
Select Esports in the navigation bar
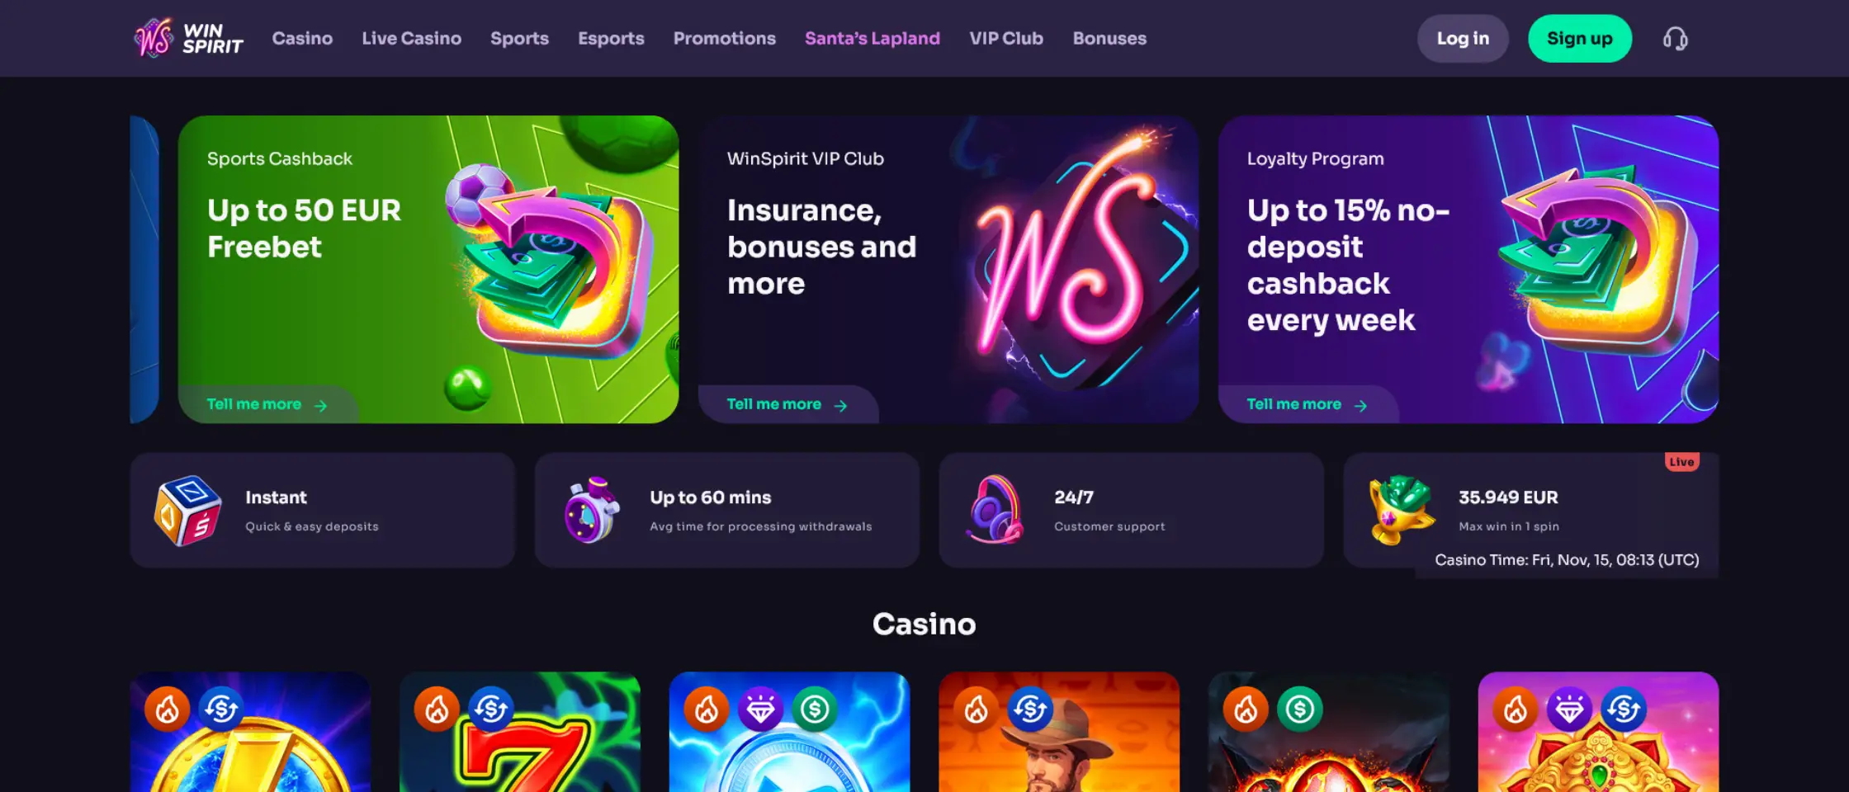tap(611, 39)
